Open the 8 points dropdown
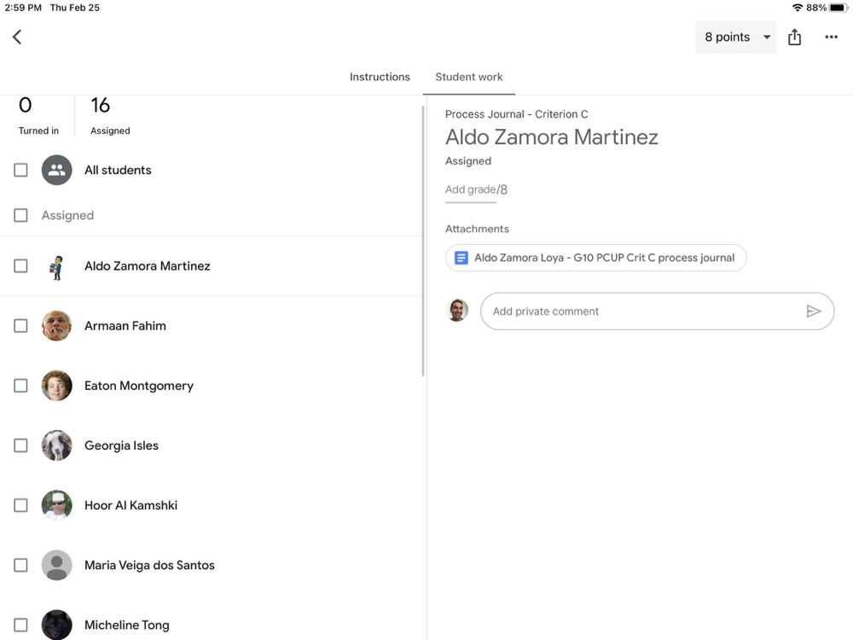The height and width of the screenshot is (640, 853). (735, 37)
